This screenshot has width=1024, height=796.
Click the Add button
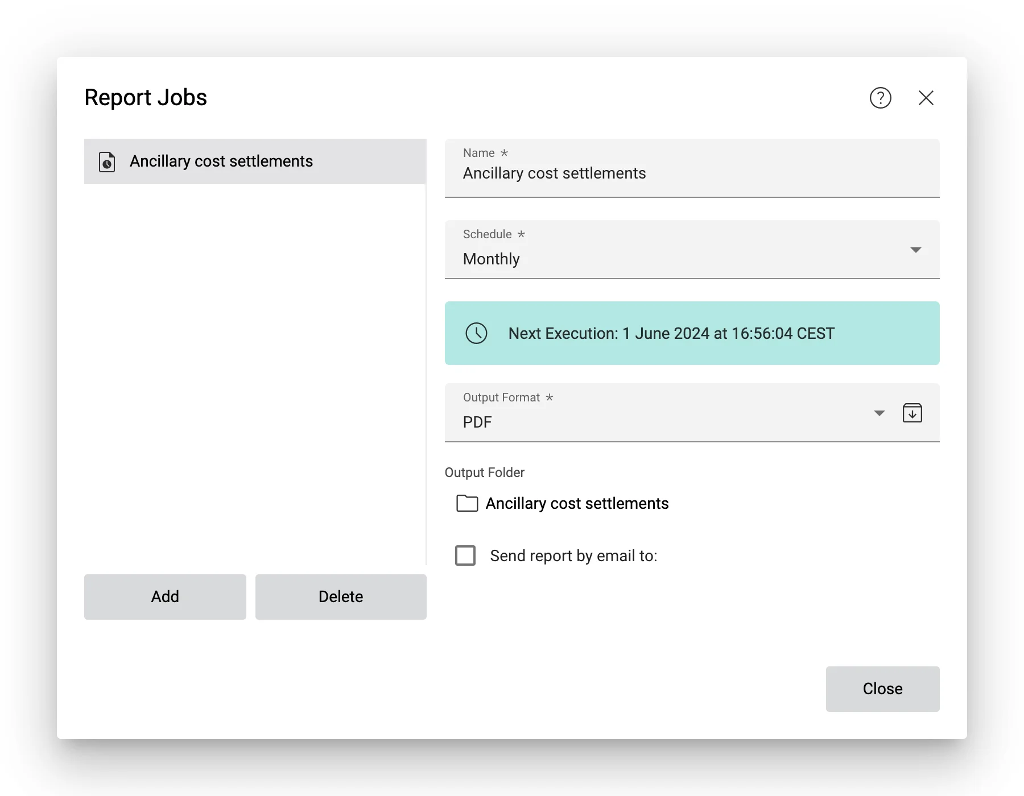point(165,597)
